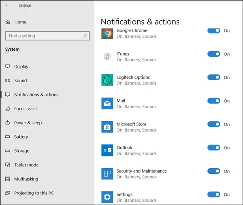Disable iTunes notifications toggle
The width and height of the screenshot is (243, 205).
(214, 54)
